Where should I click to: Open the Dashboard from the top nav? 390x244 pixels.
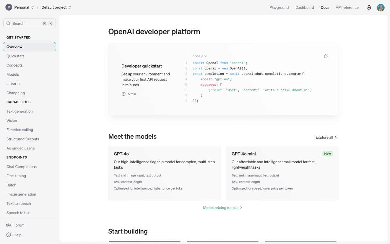point(305,7)
